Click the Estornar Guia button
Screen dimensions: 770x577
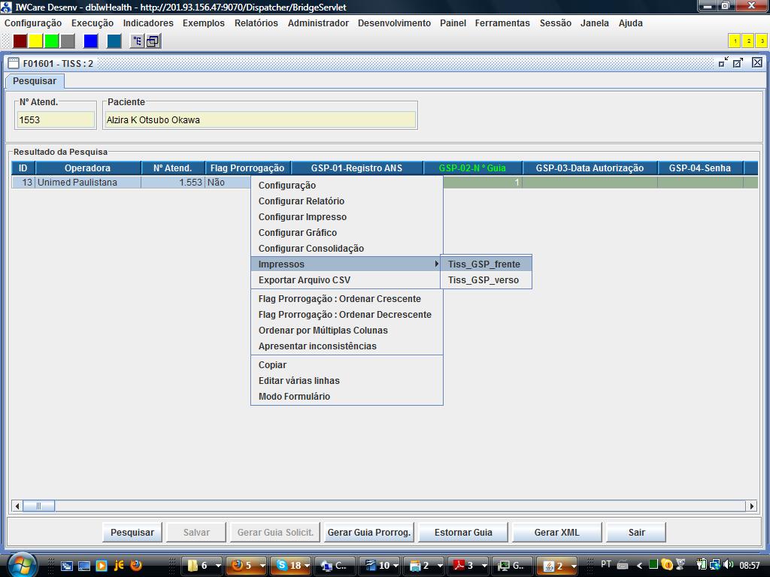[463, 533]
